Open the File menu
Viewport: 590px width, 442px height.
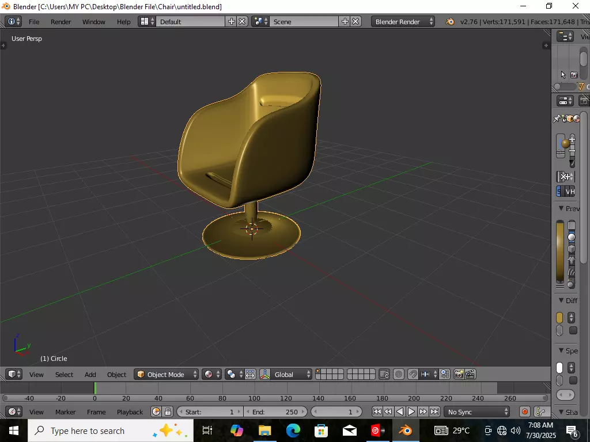click(34, 22)
